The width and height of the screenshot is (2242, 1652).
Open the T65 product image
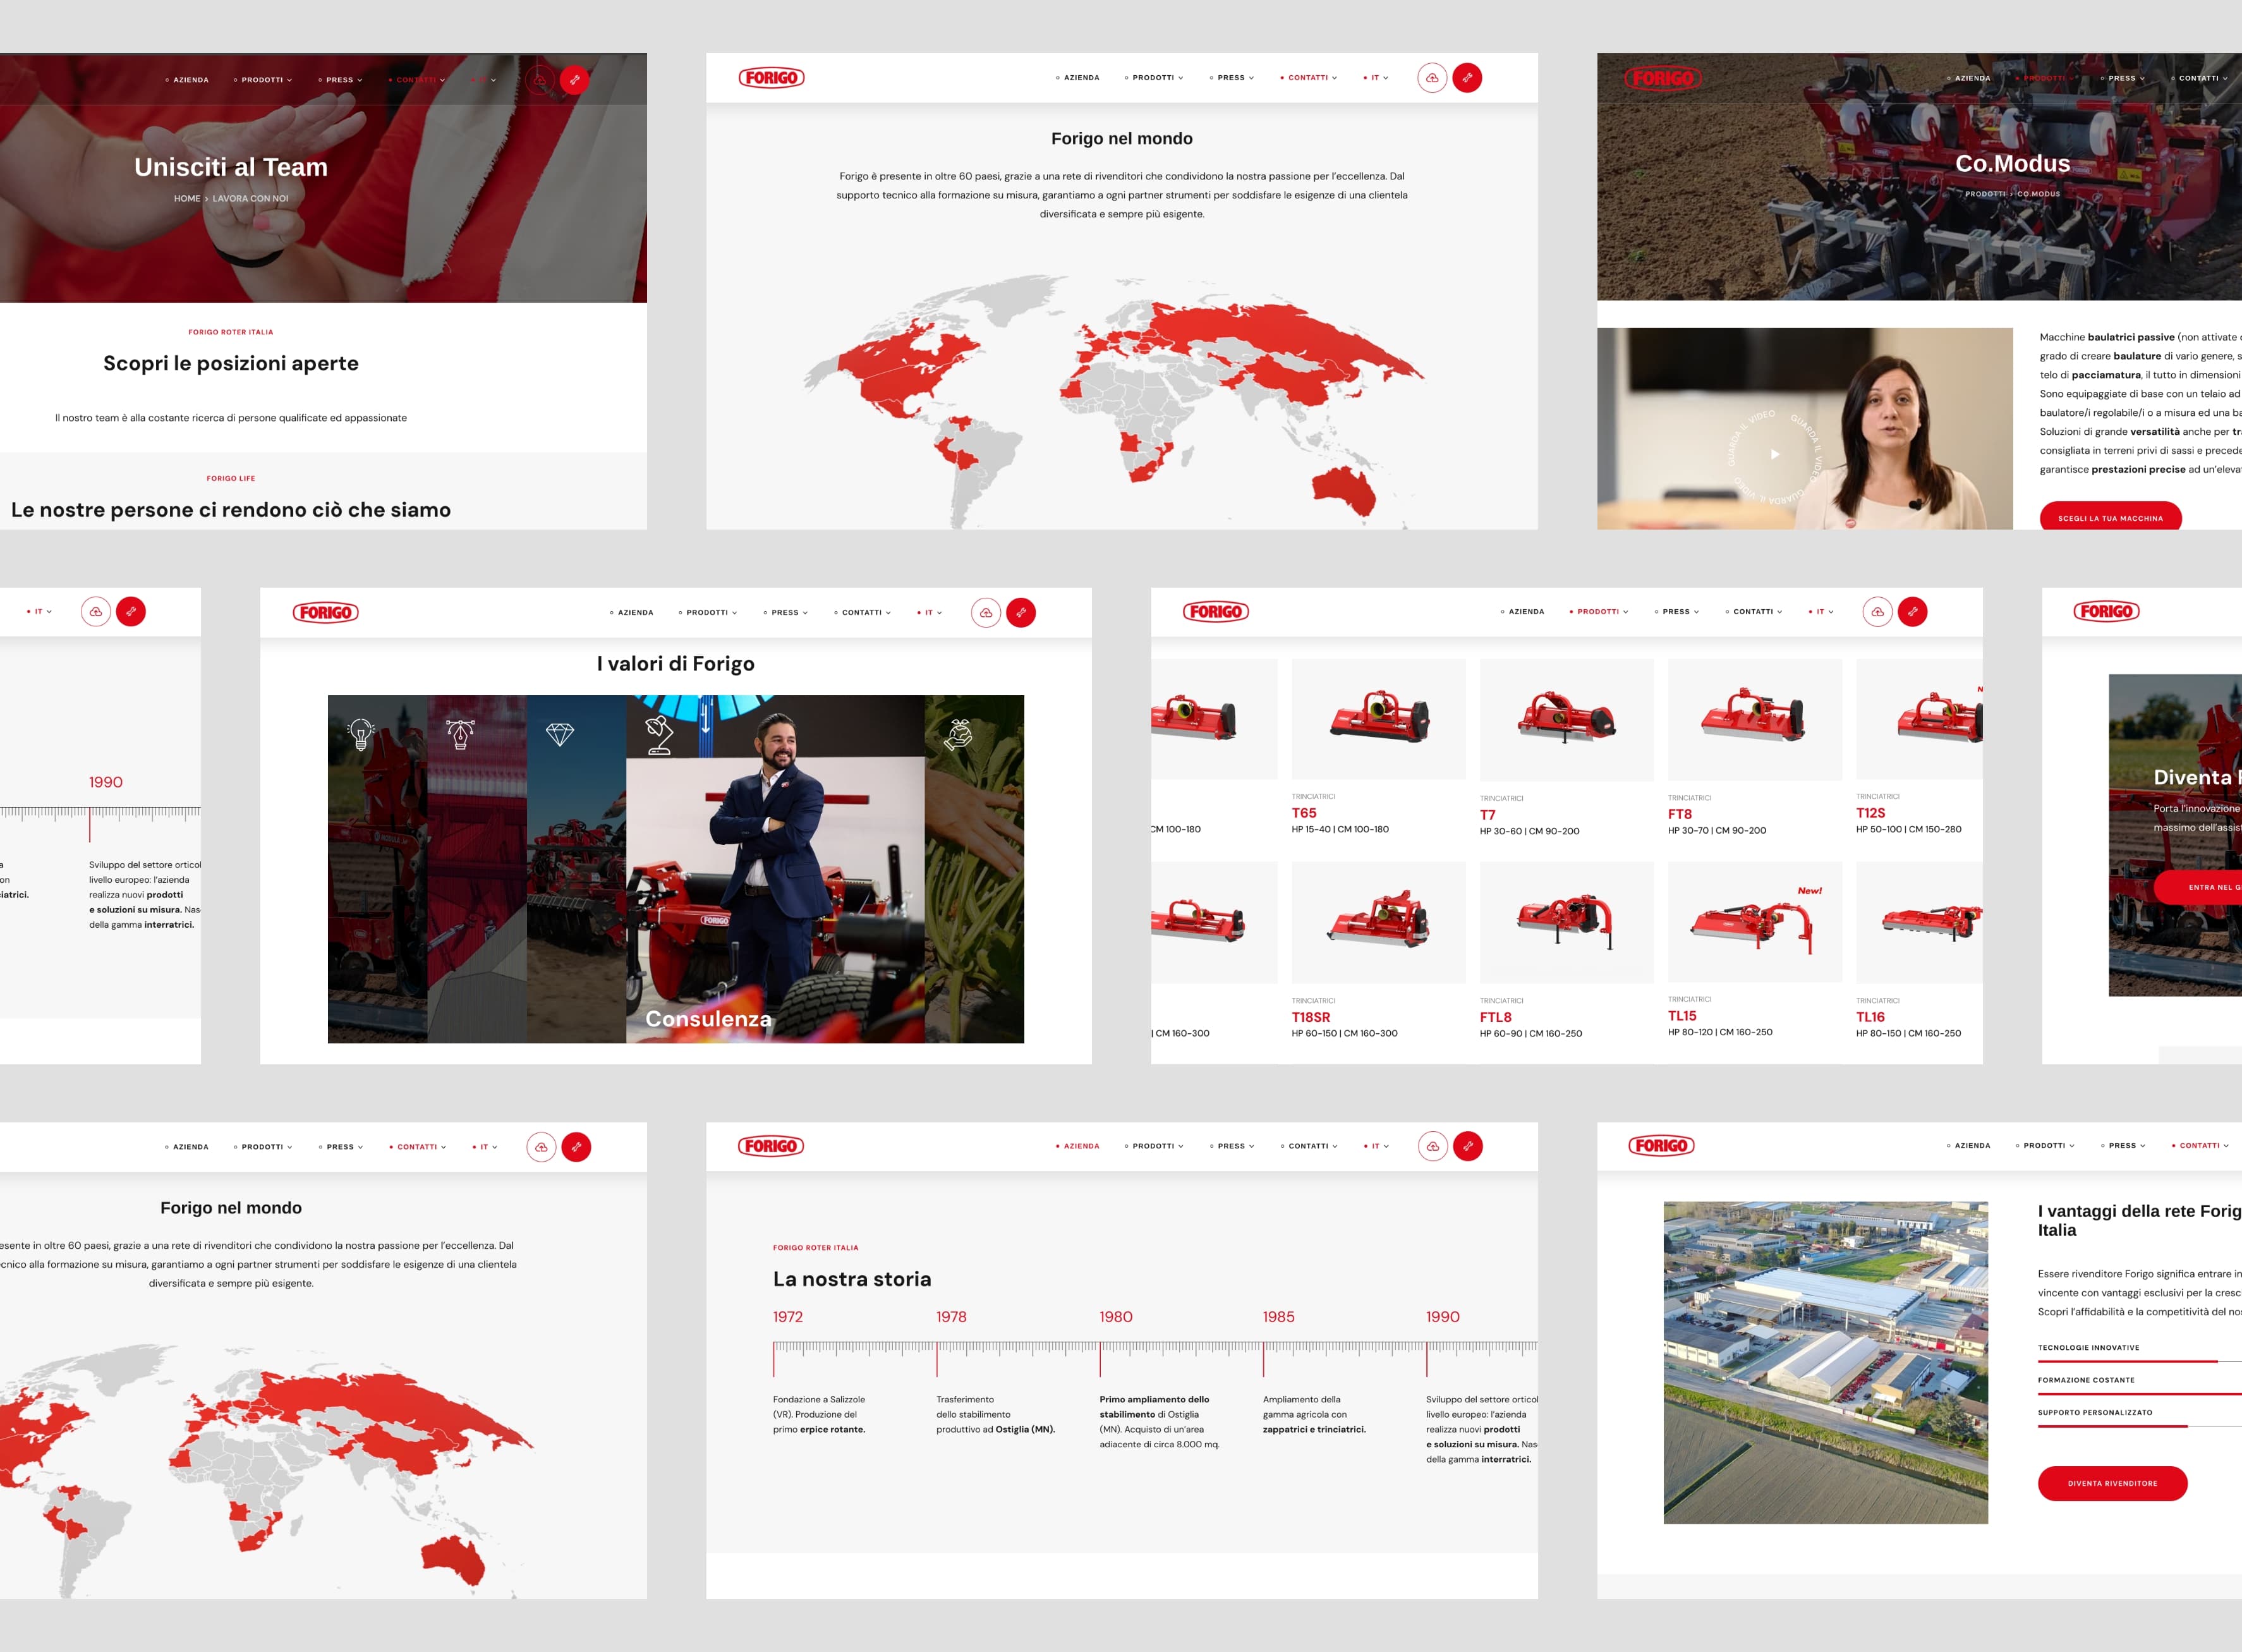[1378, 719]
